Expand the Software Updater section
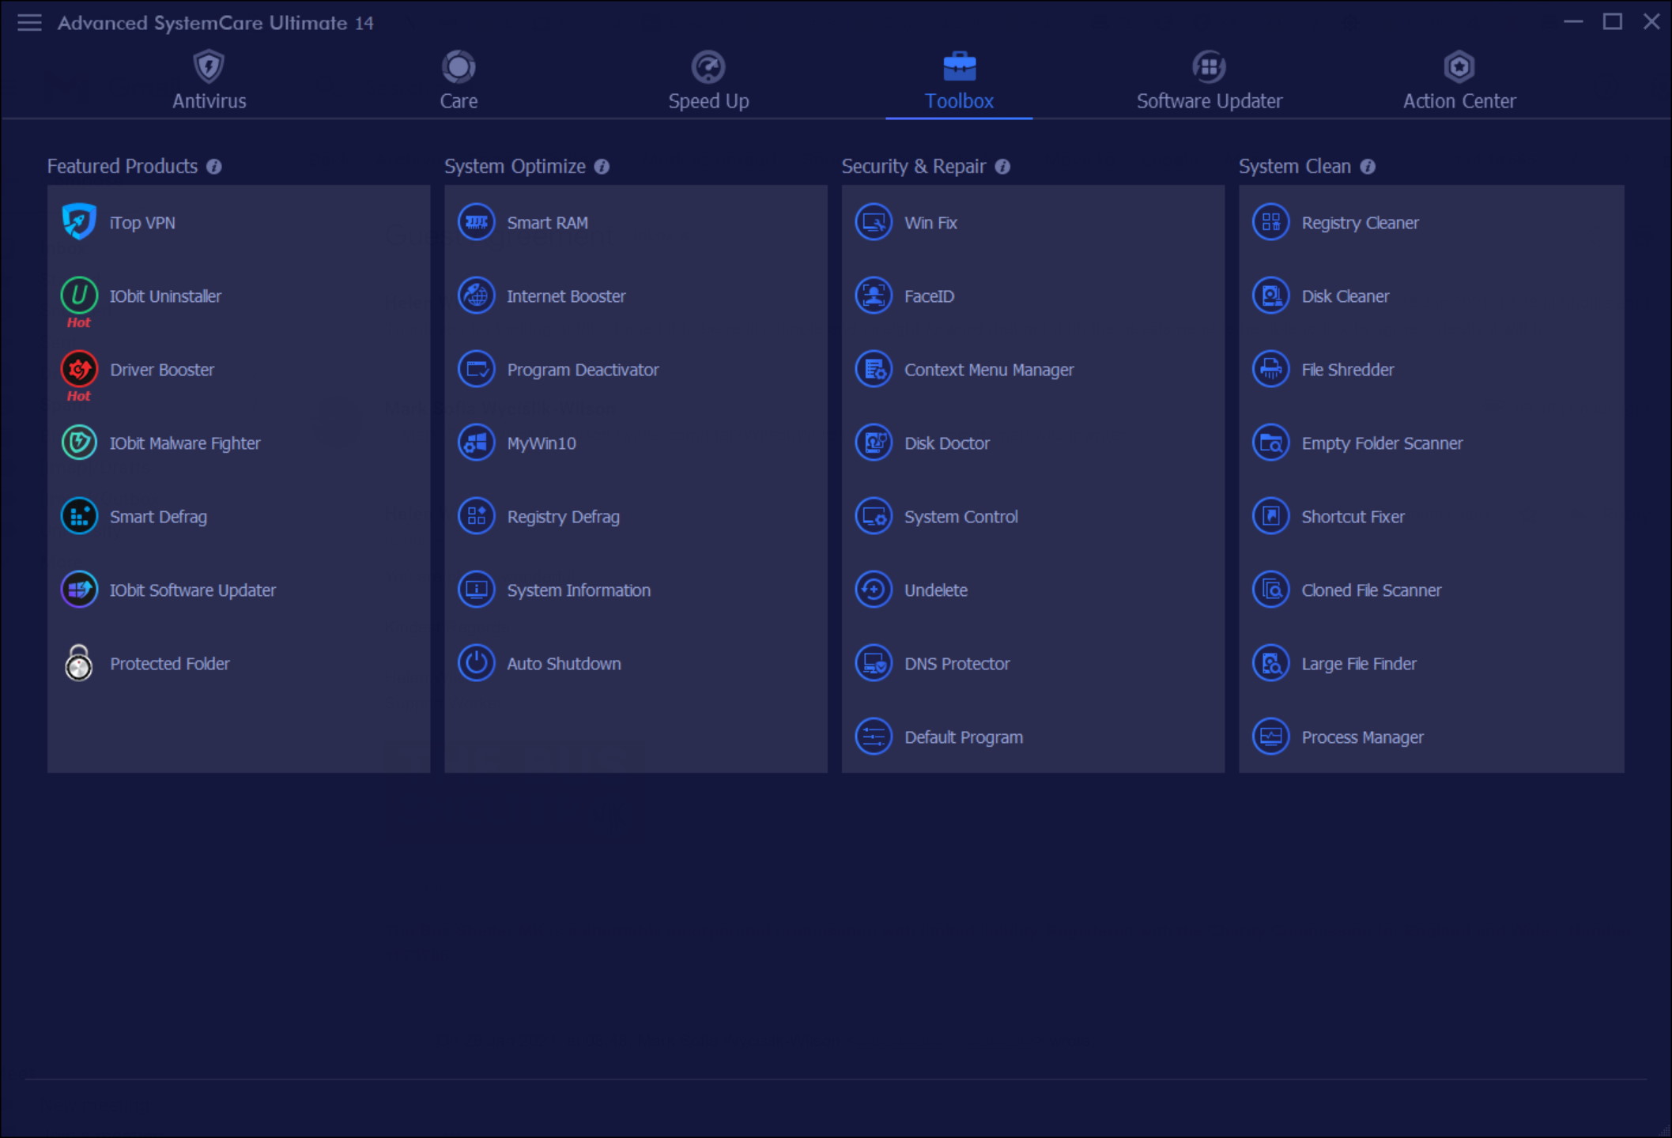This screenshot has width=1672, height=1138. pyautogui.click(x=1208, y=80)
